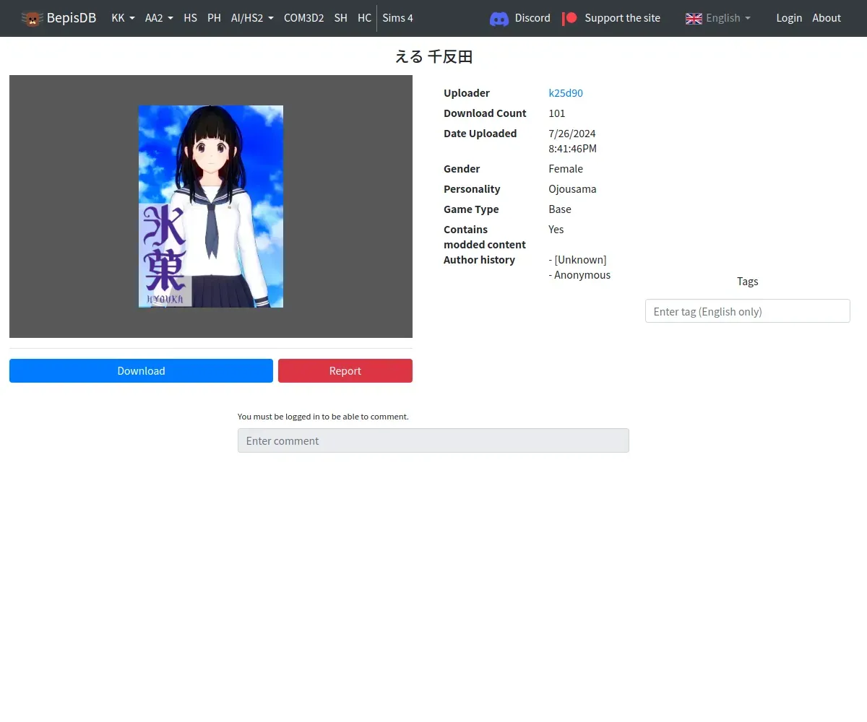Open the Discord icon link
Screen dimensions: 867x722
(499, 18)
